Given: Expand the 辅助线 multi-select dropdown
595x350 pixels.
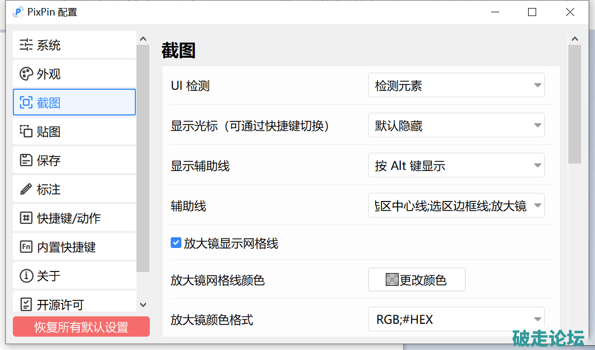Looking at the screenshot, I should pos(456,206).
